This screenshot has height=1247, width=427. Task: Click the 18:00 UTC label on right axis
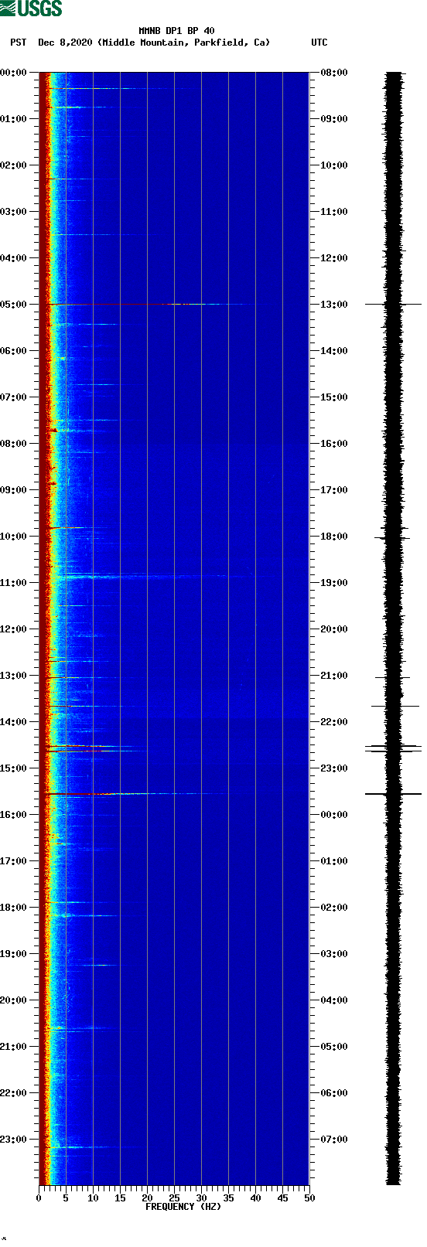(x=334, y=537)
